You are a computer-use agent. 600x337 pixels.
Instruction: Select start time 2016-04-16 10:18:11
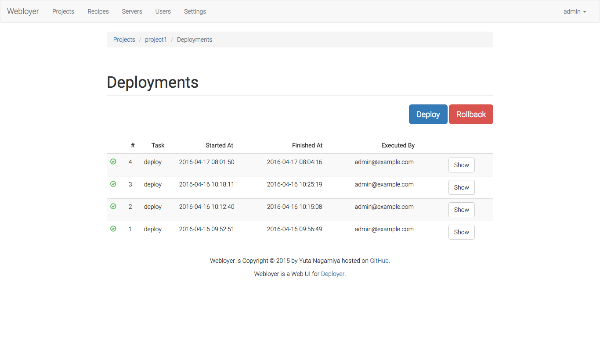[x=207, y=184]
